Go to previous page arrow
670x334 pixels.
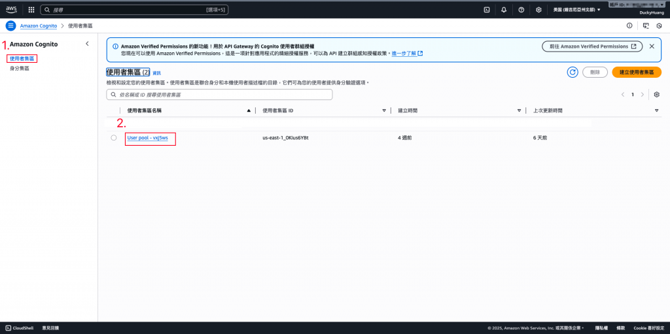pos(623,94)
